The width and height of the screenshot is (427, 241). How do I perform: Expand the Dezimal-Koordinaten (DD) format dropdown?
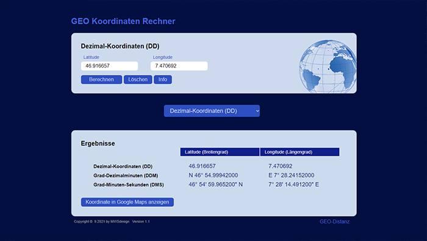(x=212, y=111)
